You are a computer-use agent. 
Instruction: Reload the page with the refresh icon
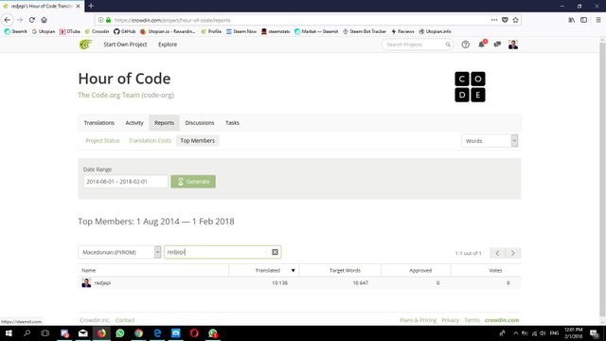(32, 20)
